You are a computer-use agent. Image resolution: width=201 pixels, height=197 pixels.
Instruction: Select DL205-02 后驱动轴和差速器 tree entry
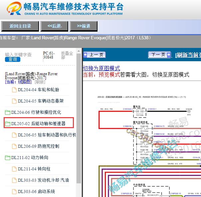click(x=38, y=124)
